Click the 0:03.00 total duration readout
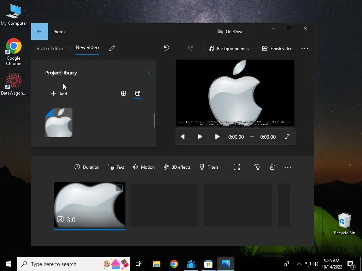 (x=268, y=137)
